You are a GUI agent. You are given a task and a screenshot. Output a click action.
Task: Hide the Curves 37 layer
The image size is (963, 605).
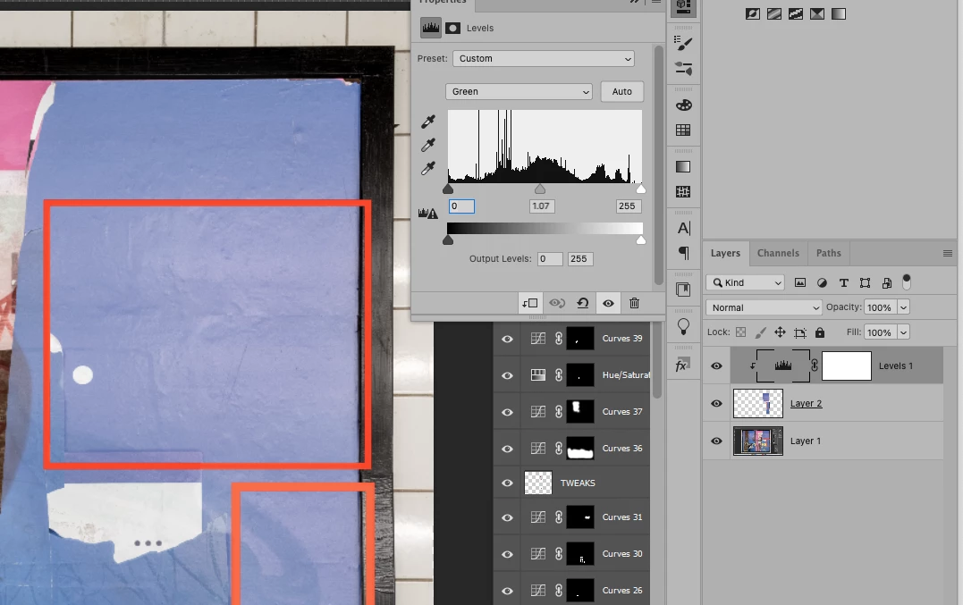coord(507,412)
